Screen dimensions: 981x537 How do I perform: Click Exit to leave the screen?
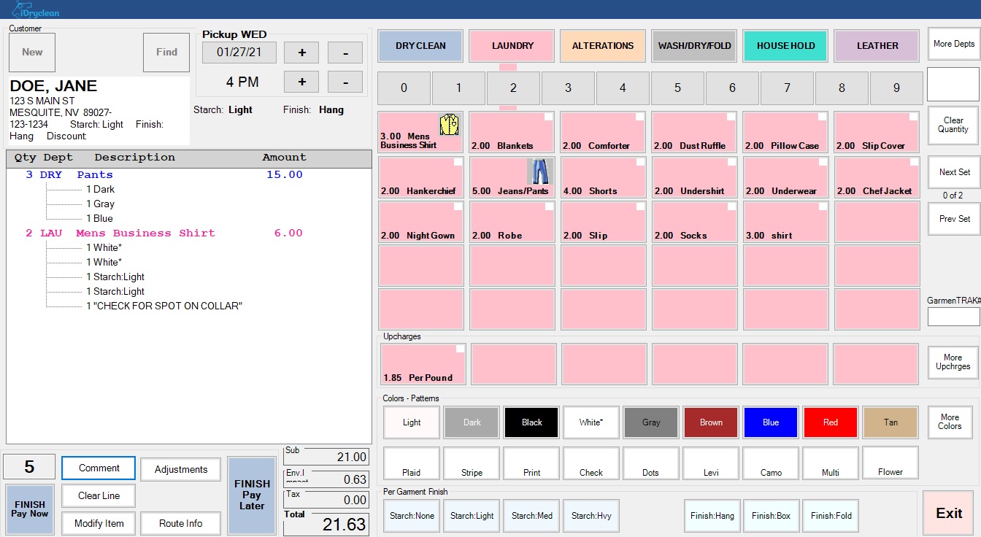click(x=947, y=513)
